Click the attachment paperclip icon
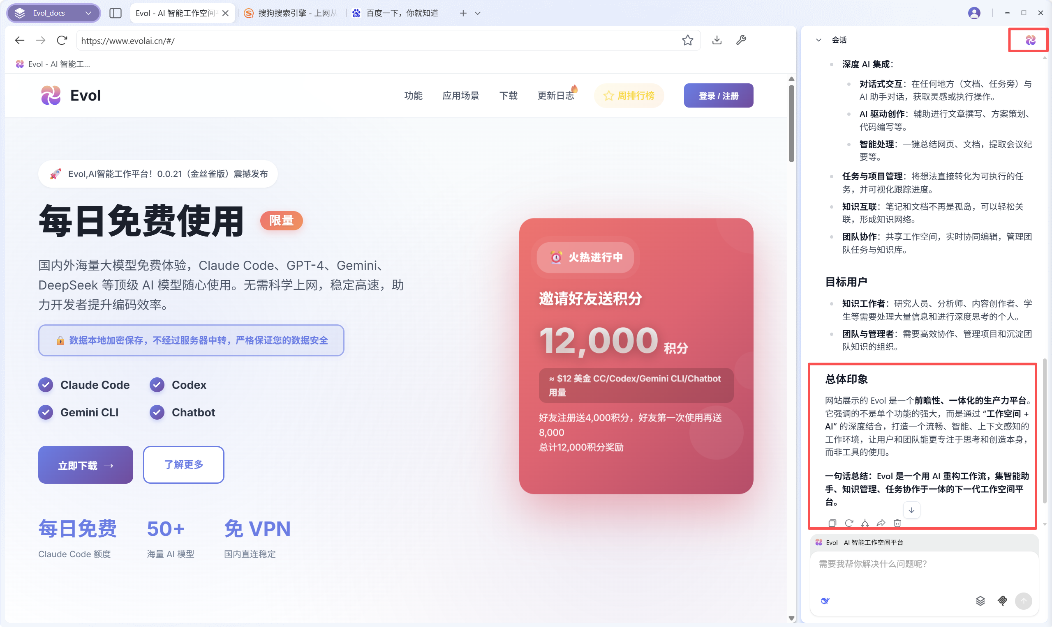The height and width of the screenshot is (627, 1052). point(1002,601)
